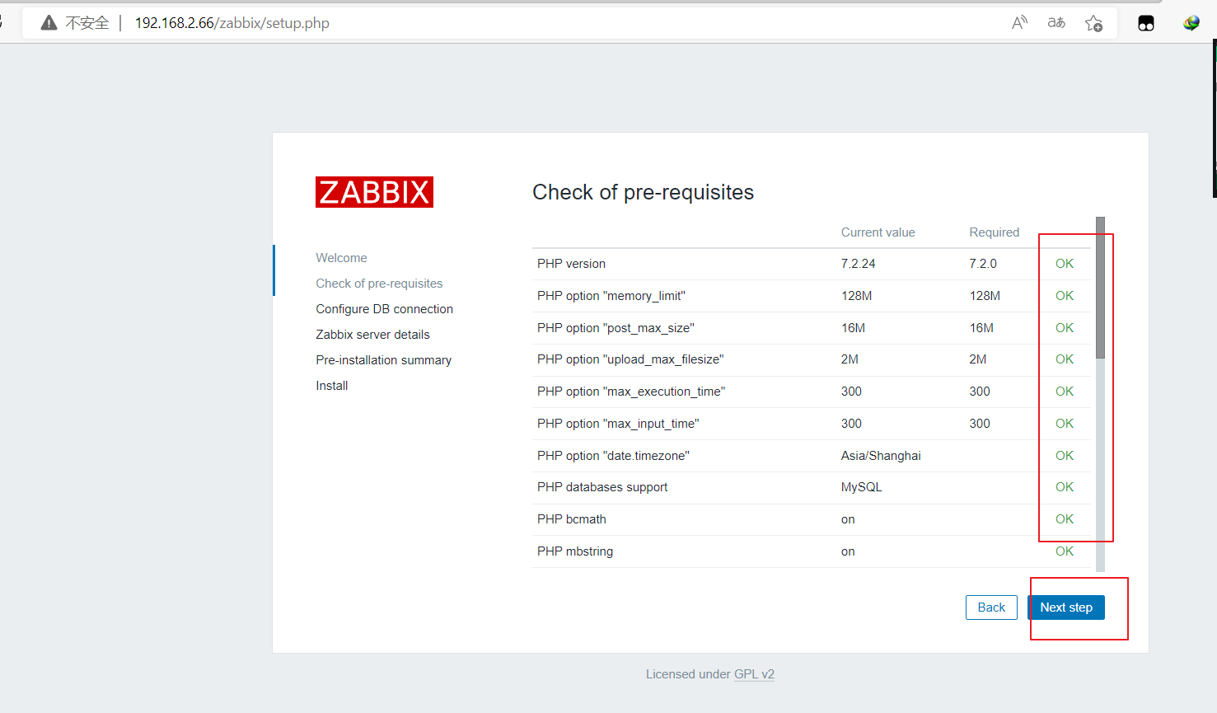This screenshot has height=713, width=1217.
Task: Click the required value "7.2.0"
Action: point(983,264)
